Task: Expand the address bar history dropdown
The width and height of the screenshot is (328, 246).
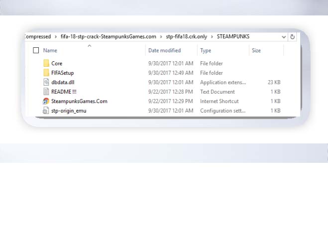Action: [x=284, y=37]
